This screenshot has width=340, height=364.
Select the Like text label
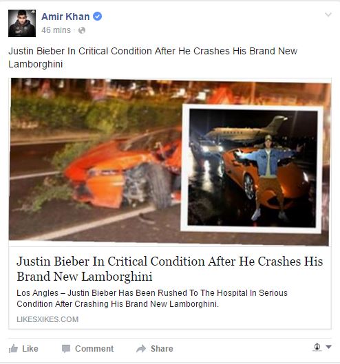click(x=30, y=349)
